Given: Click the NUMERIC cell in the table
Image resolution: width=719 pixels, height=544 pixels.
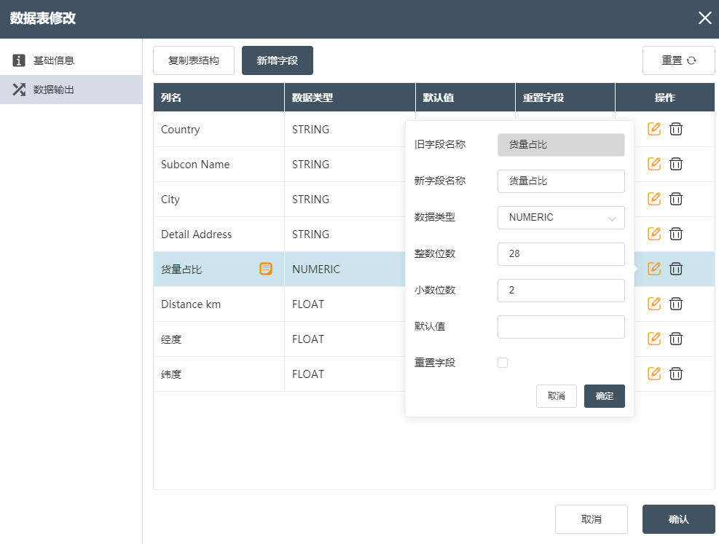Looking at the screenshot, I should [x=345, y=269].
